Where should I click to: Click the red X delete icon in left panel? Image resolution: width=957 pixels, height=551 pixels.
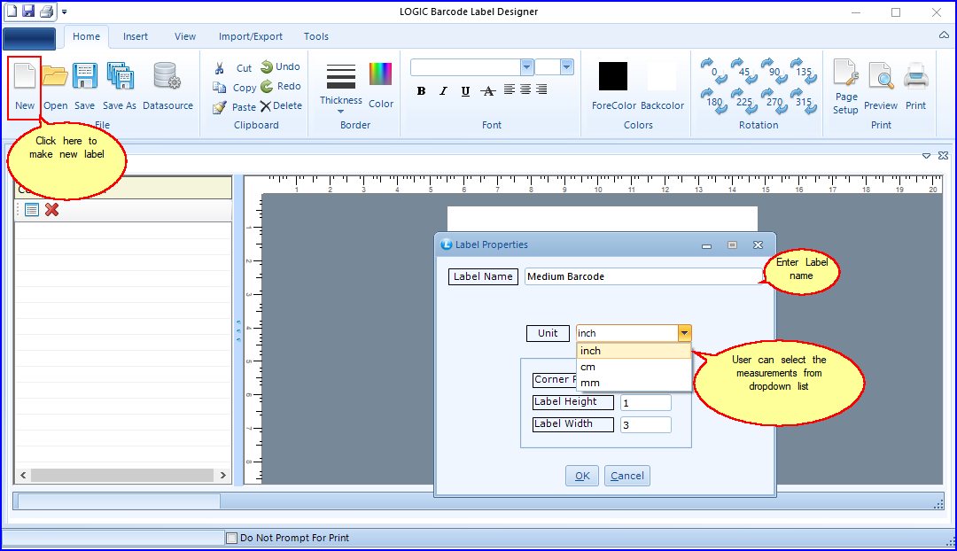click(52, 210)
